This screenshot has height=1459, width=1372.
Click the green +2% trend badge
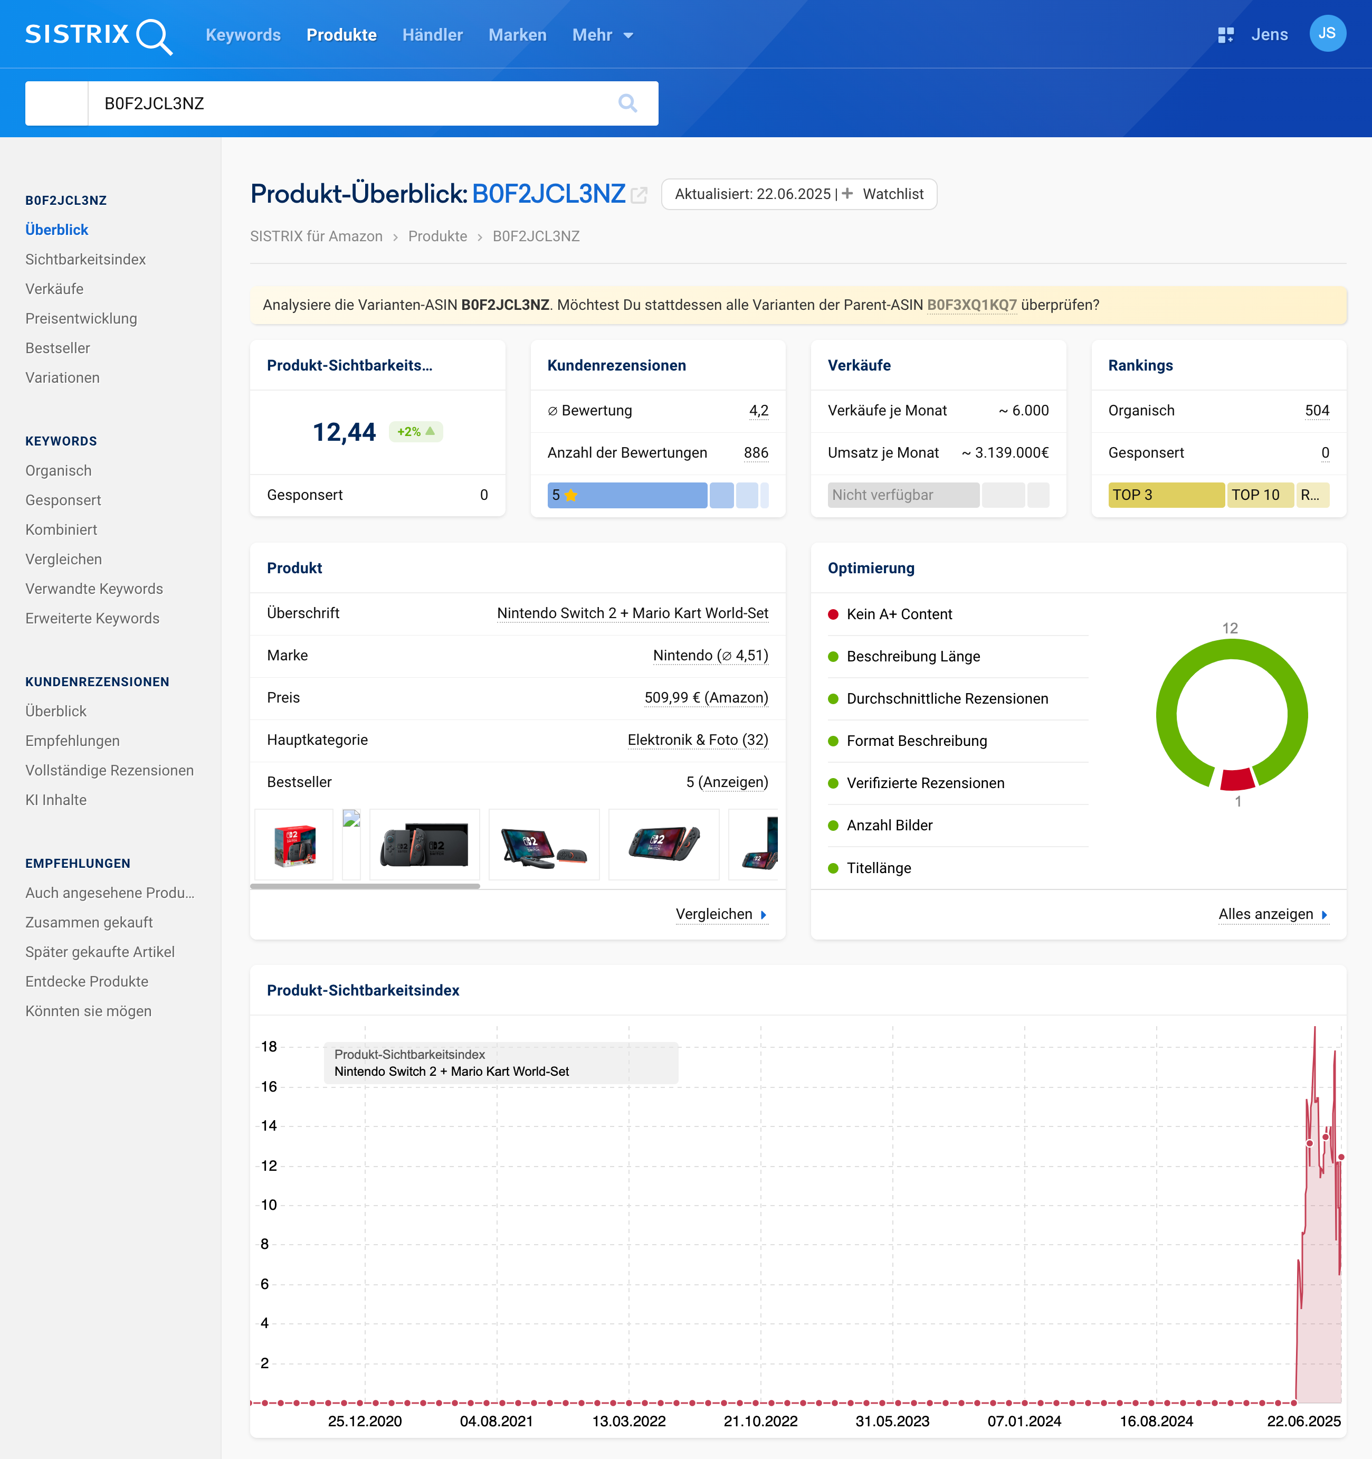[415, 432]
